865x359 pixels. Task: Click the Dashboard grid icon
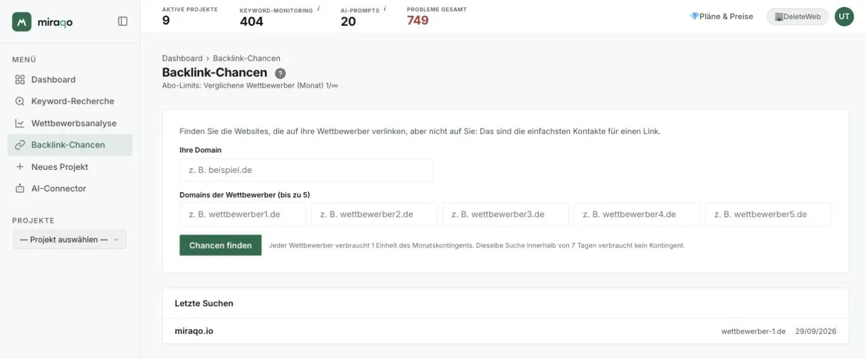(x=20, y=79)
